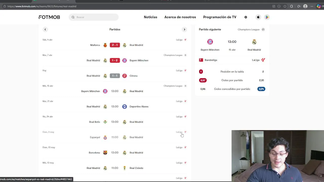
Task: Click Bayern München crest in next match card
Action: pyautogui.click(x=210, y=42)
